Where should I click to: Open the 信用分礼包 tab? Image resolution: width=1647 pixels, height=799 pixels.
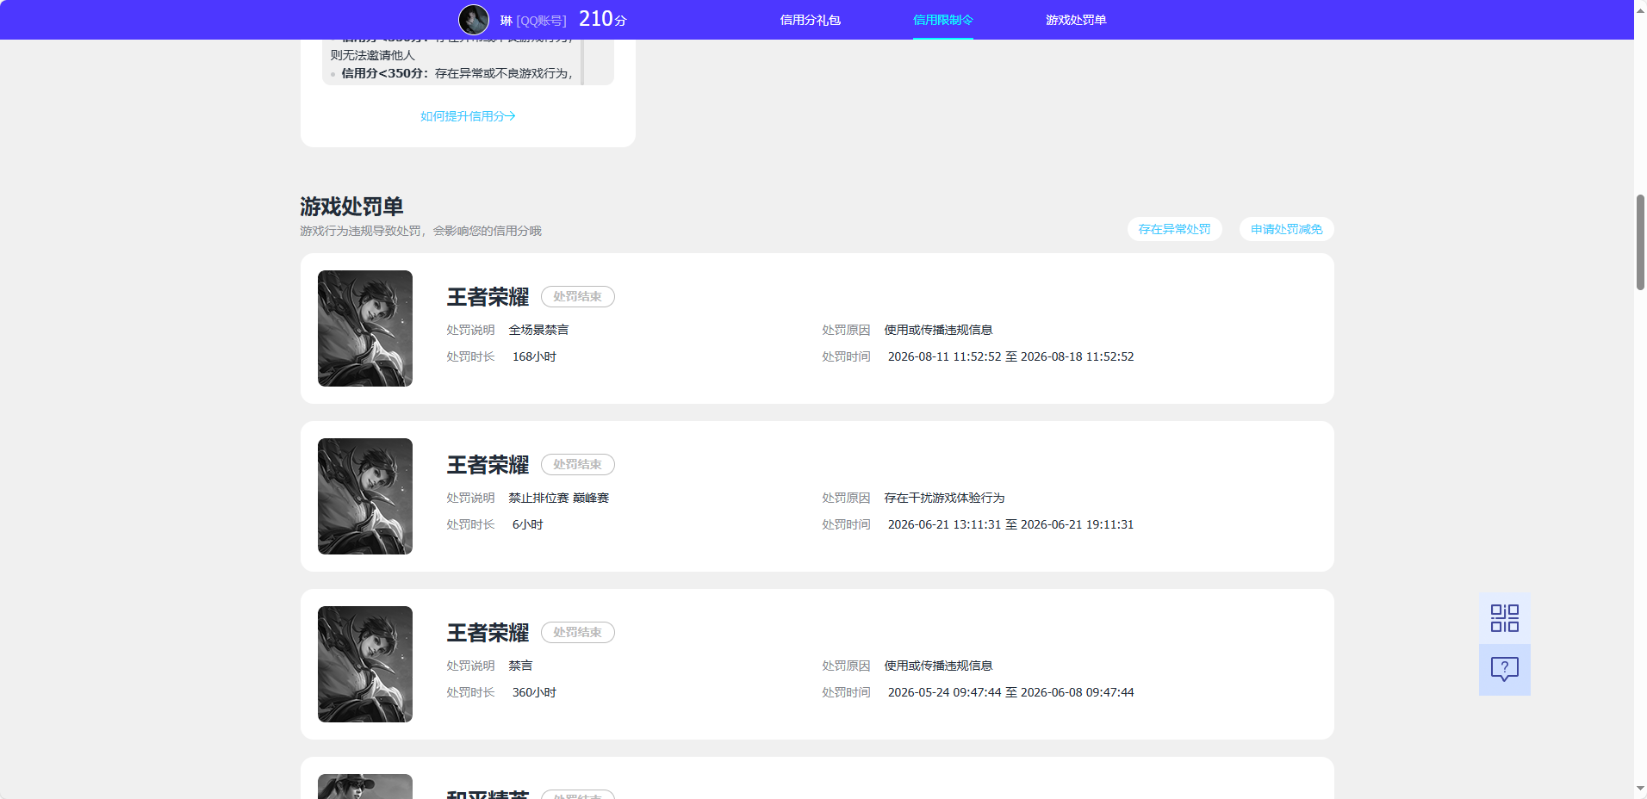pos(810,20)
